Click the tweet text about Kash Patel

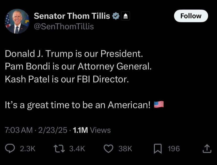pos(67,79)
